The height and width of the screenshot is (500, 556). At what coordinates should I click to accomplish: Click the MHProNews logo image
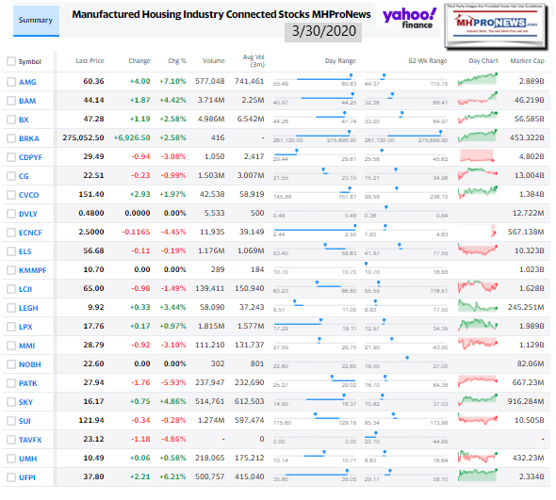click(x=496, y=25)
